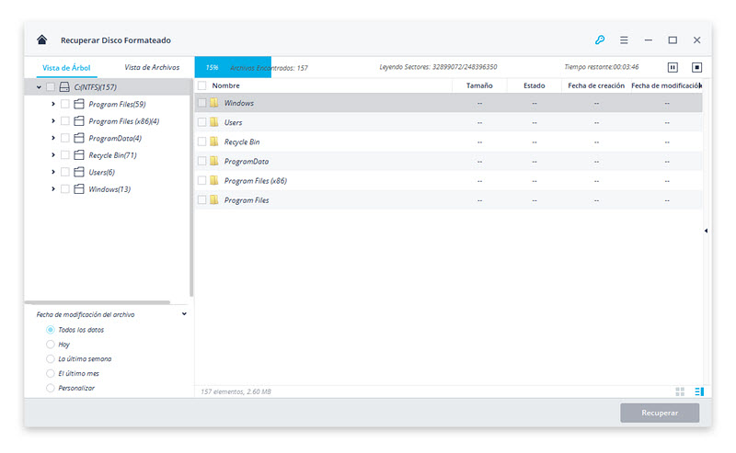Check the Program Files(59) tree checkbox
This screenshot has height=453, width=736.
point(65,104)
